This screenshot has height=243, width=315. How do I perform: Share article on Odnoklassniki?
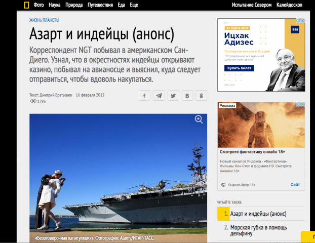click(201, 96)
